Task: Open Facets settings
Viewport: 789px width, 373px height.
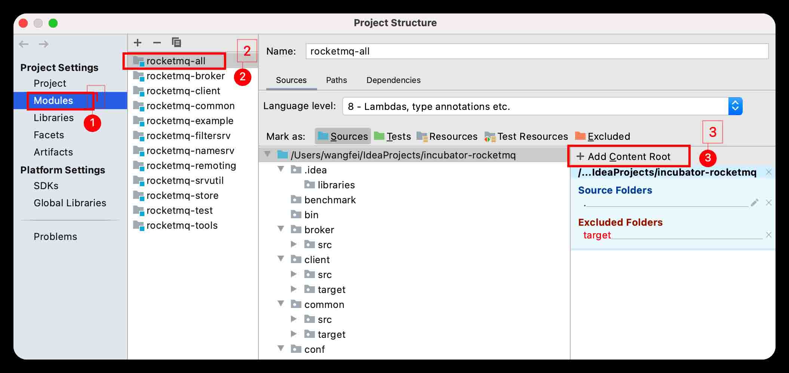Action: (x=49, y=135)
